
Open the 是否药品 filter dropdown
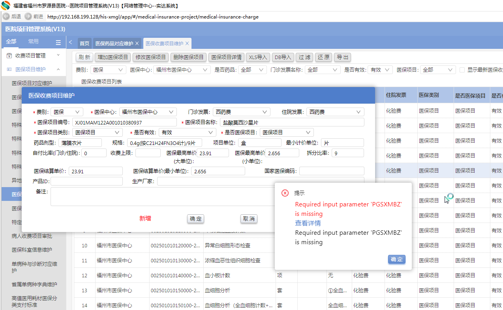[x=252, y=70]
